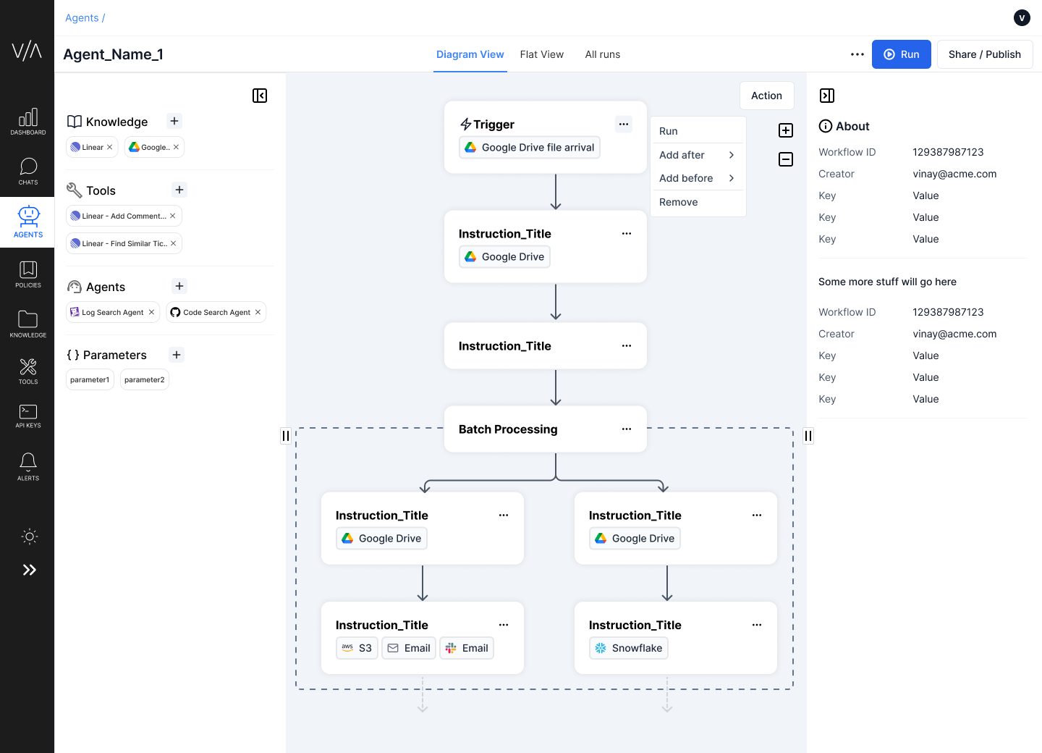Switch to the Flat View tab
The image size is (1042, 753).
[541, 54]
